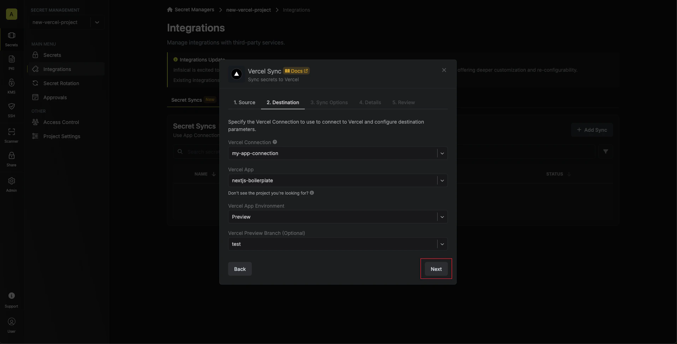Open Secret Rotation in main menu

(x=66, y=83)
